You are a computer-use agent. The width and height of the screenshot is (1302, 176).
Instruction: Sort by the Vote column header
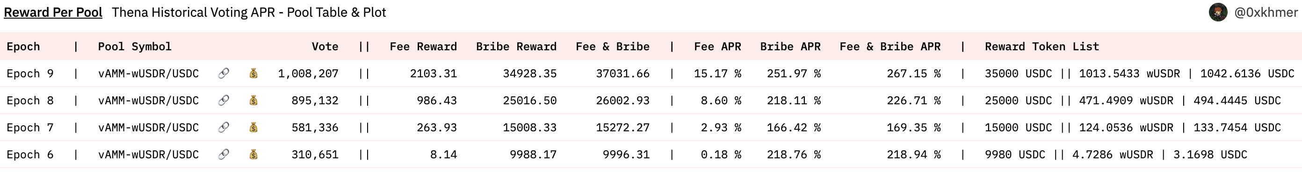325,46
